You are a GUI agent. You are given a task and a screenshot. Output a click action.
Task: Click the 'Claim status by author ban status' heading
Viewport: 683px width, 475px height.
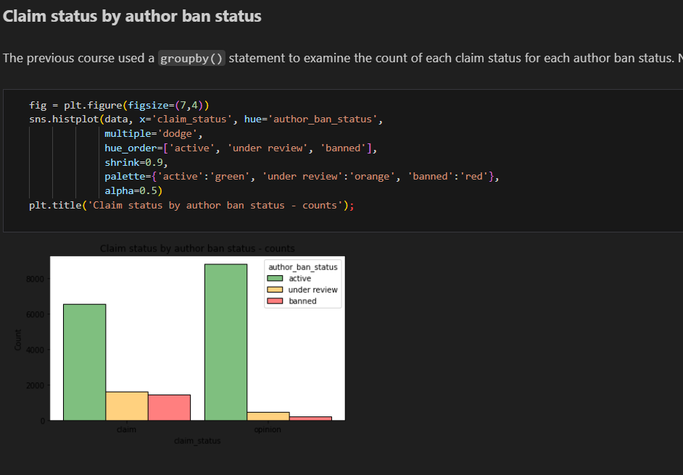[x=131, y=15]
